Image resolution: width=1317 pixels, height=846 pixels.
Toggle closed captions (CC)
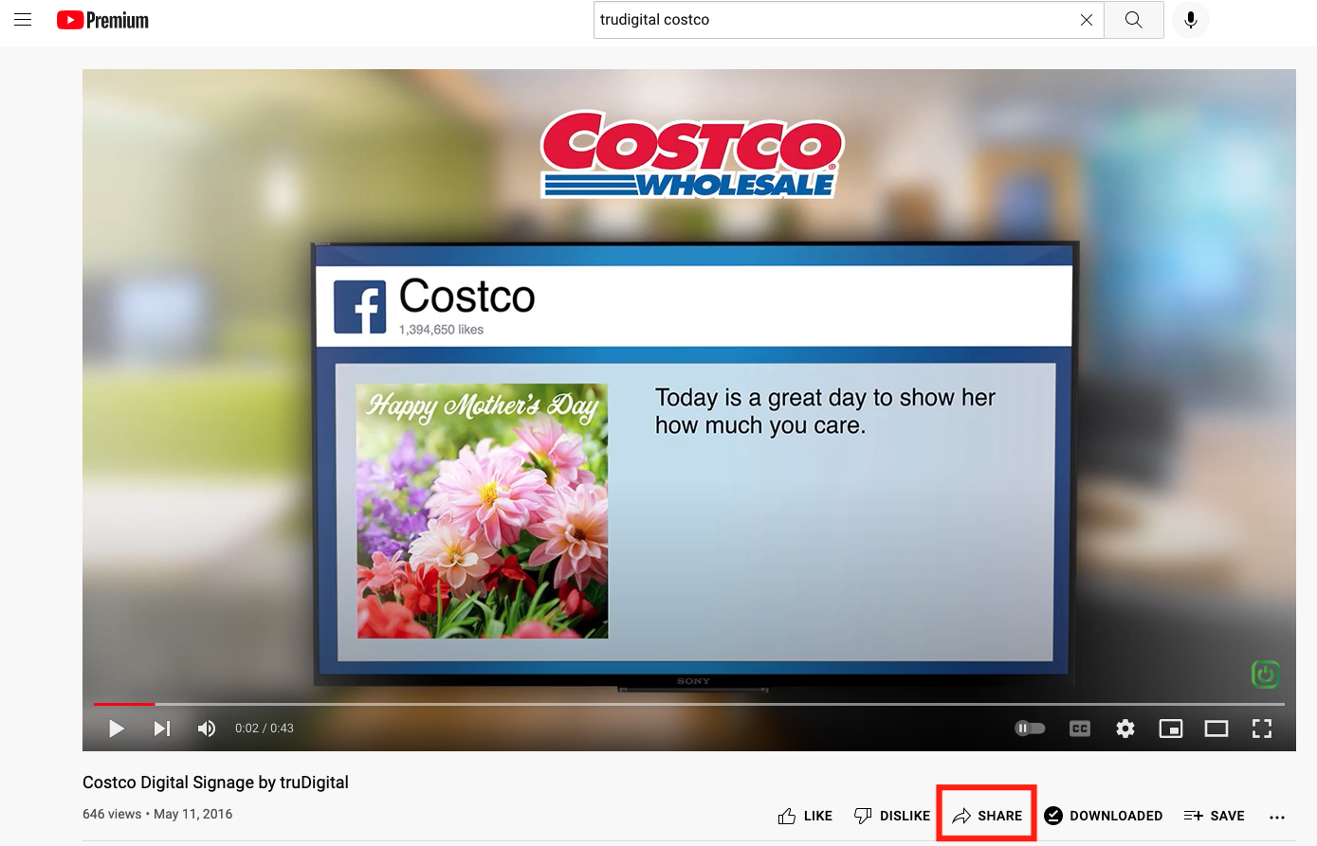1080,729
